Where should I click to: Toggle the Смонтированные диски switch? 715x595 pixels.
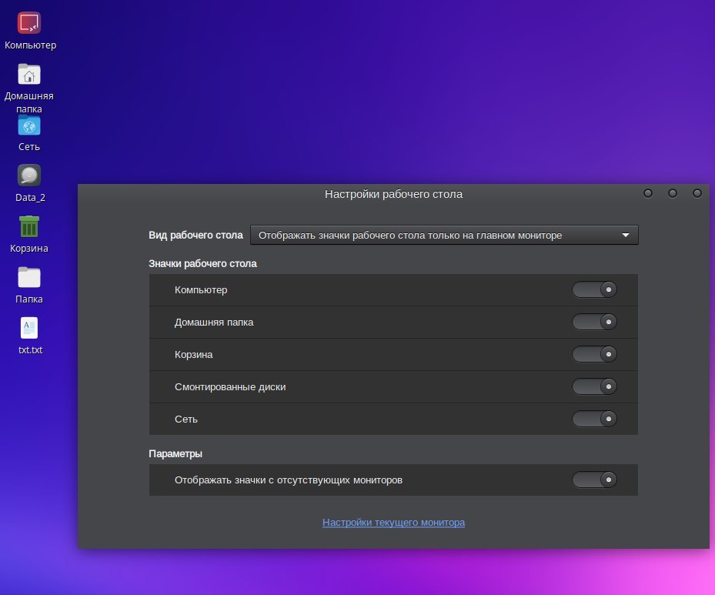[594, 386]
